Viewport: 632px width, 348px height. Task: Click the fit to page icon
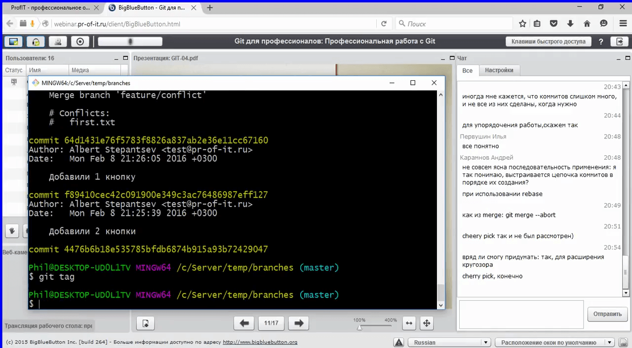point(427,323)
